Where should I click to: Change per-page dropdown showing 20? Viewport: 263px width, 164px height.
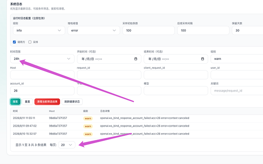67,145
